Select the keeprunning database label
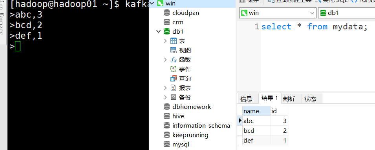This screenshot has width=375, height=150. click(x=190, y=135)
